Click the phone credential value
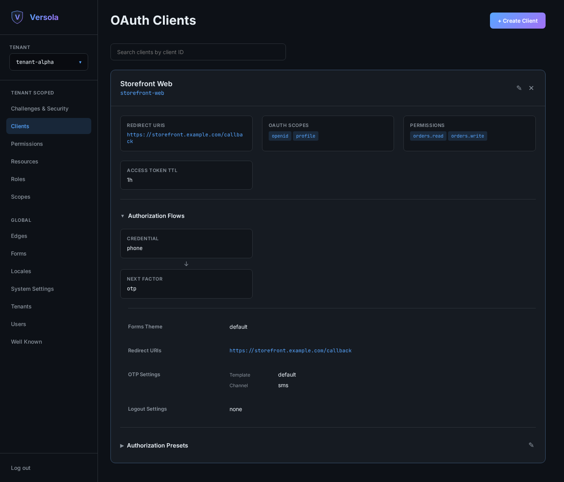 click(x=135, y=248)
